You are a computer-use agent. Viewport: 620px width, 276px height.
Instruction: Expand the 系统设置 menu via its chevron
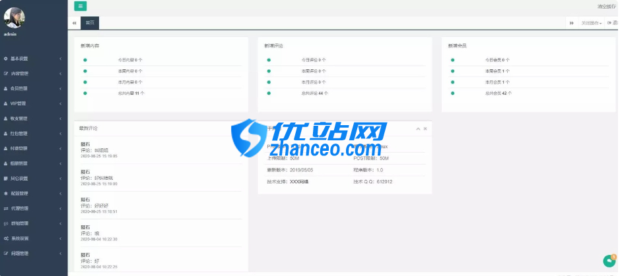pyautogui.click(x=61, y=238)
